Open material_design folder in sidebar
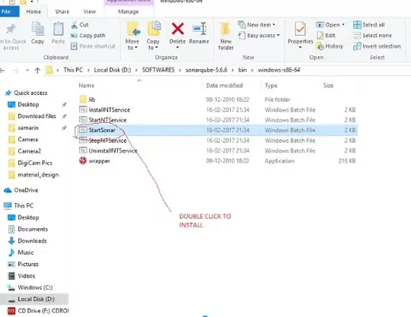The image size is (411, 317). (38, 175)
